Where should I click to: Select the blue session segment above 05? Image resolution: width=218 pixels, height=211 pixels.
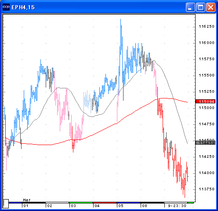point(128,203)
